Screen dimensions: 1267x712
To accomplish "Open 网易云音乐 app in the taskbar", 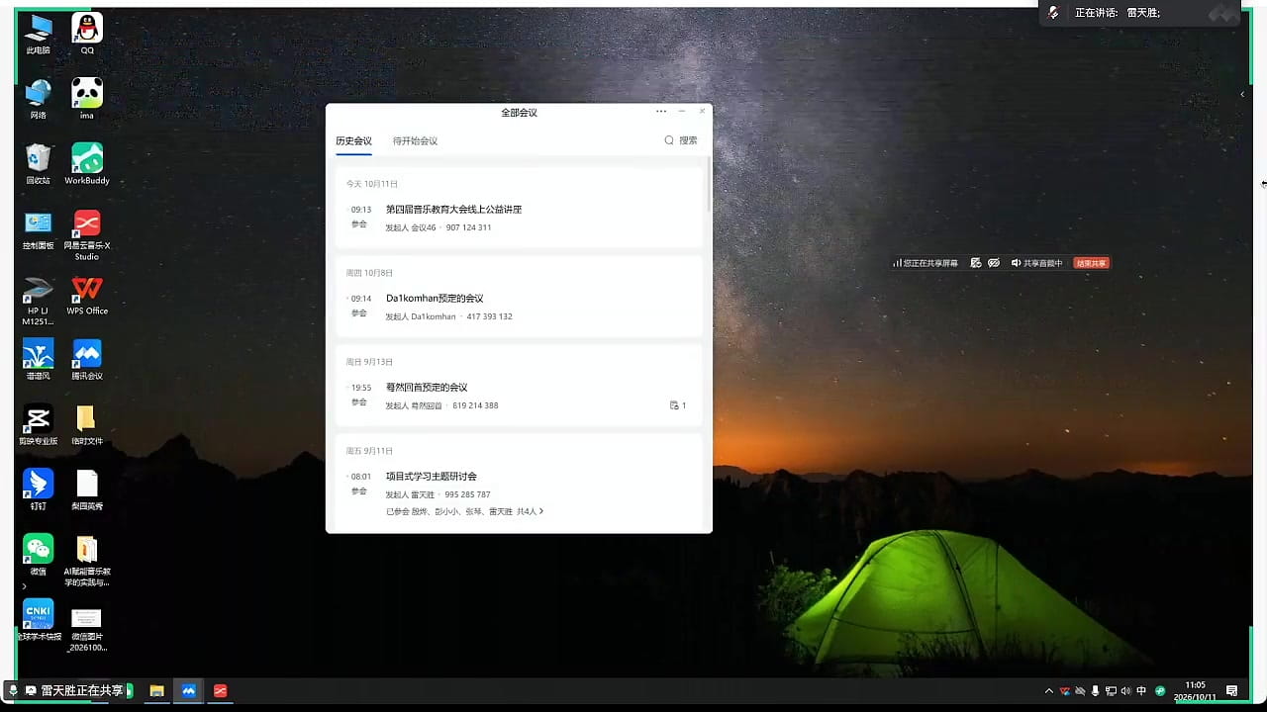I will coord(221,690).
